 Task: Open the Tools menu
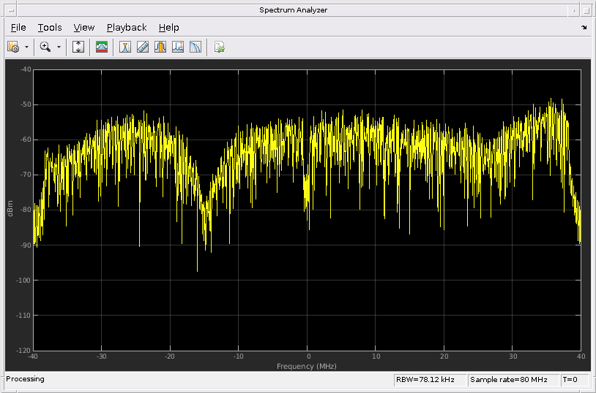click(x=50, y=28)
